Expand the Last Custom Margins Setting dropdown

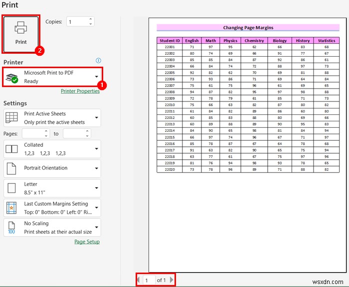(x=52, y=208)
